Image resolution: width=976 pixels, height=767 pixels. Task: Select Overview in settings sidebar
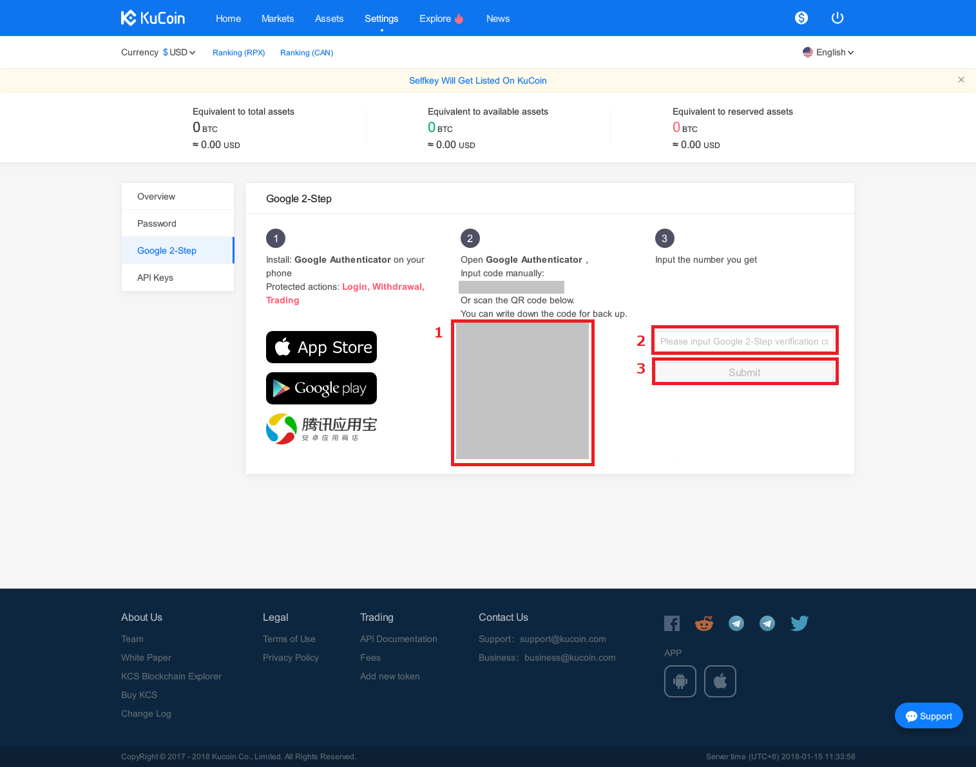[178, 196]
